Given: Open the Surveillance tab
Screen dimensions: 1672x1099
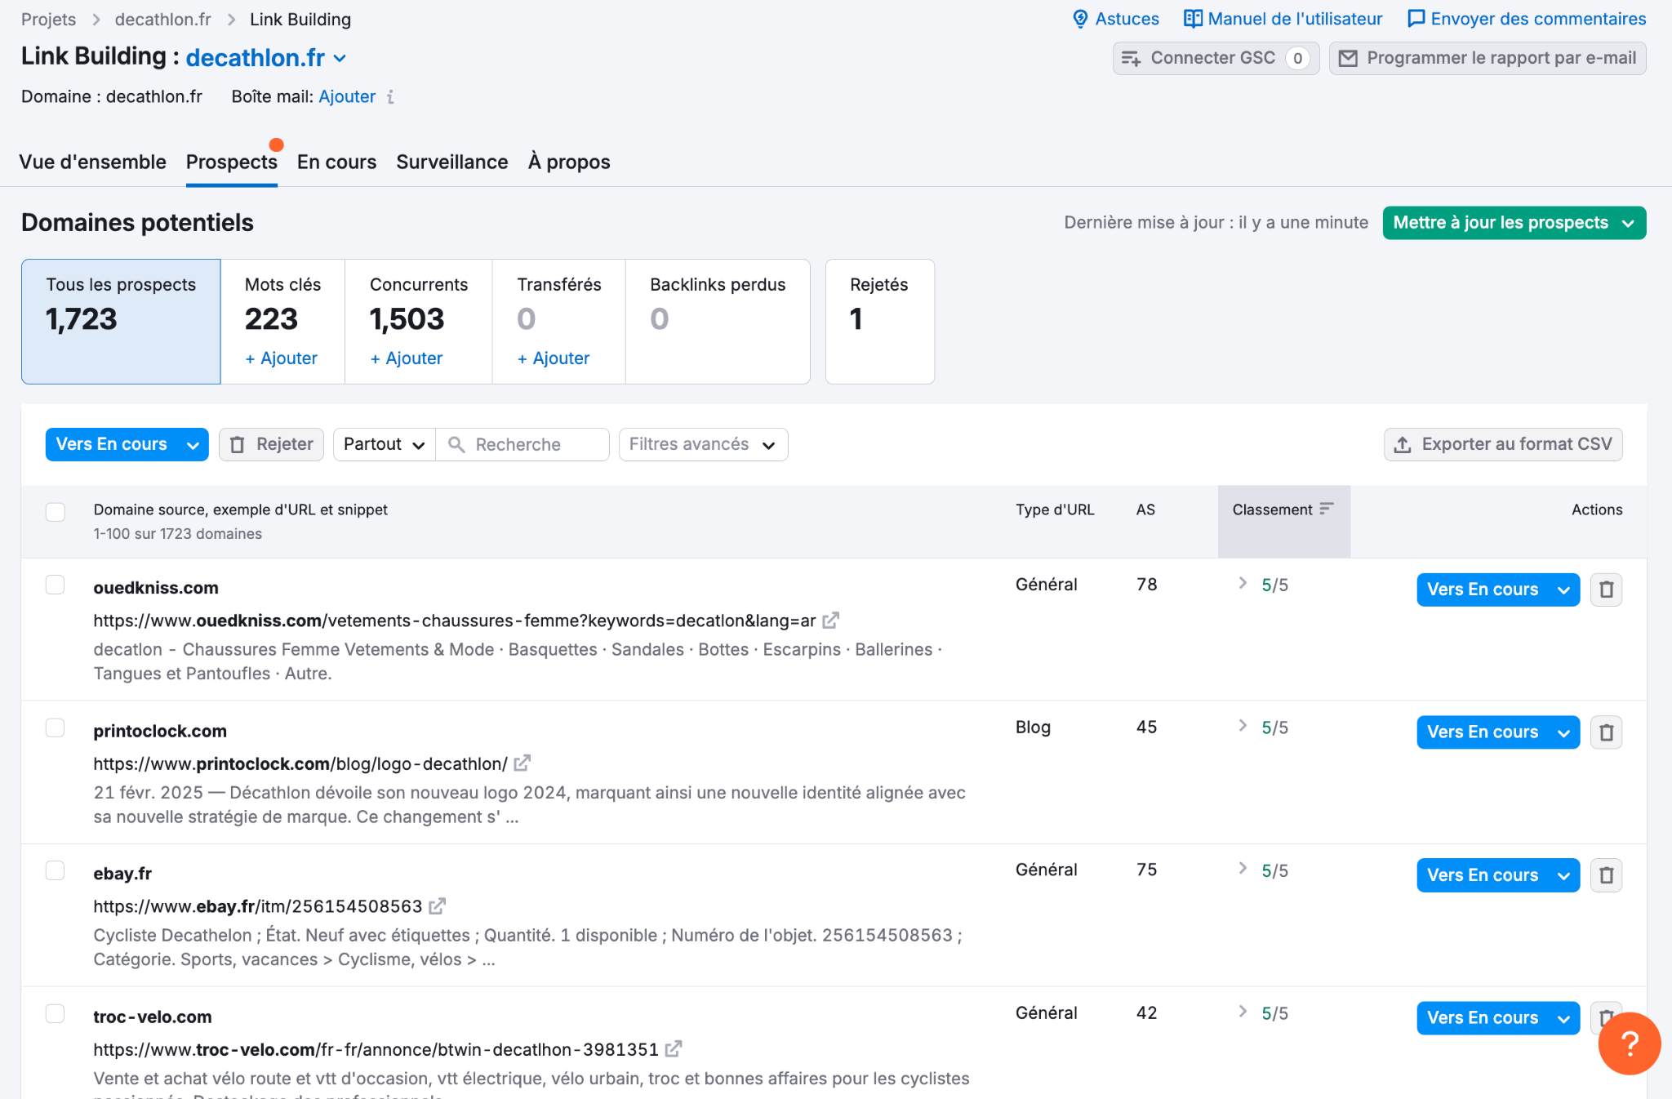Looking at the screenshot, I should 452,162.
